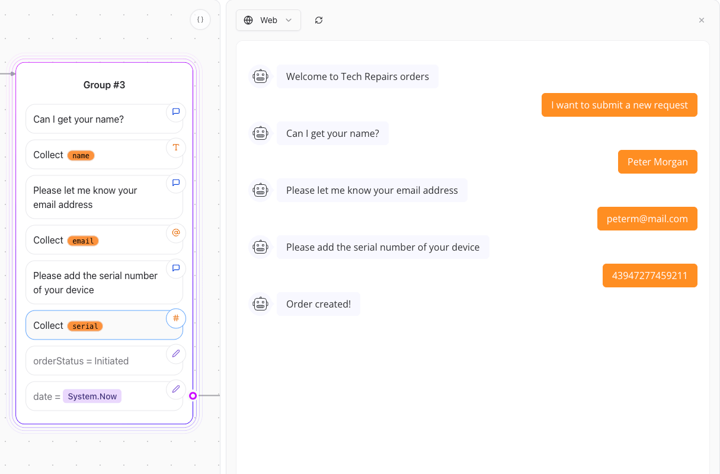
Task: Click bot avatar beside 'Order created!'
Action: point(261,304)
